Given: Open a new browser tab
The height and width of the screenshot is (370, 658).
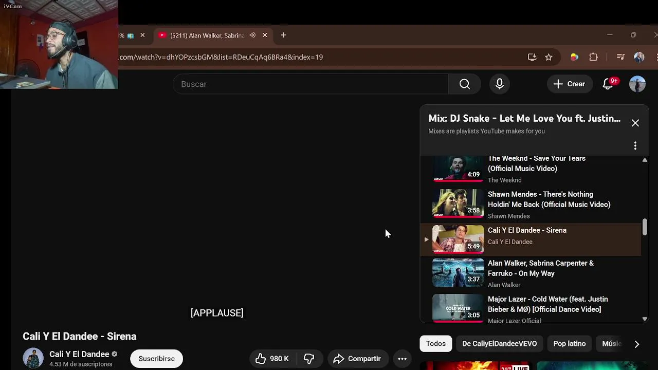Looking at the screenshot, I should (x=283, y=35).
